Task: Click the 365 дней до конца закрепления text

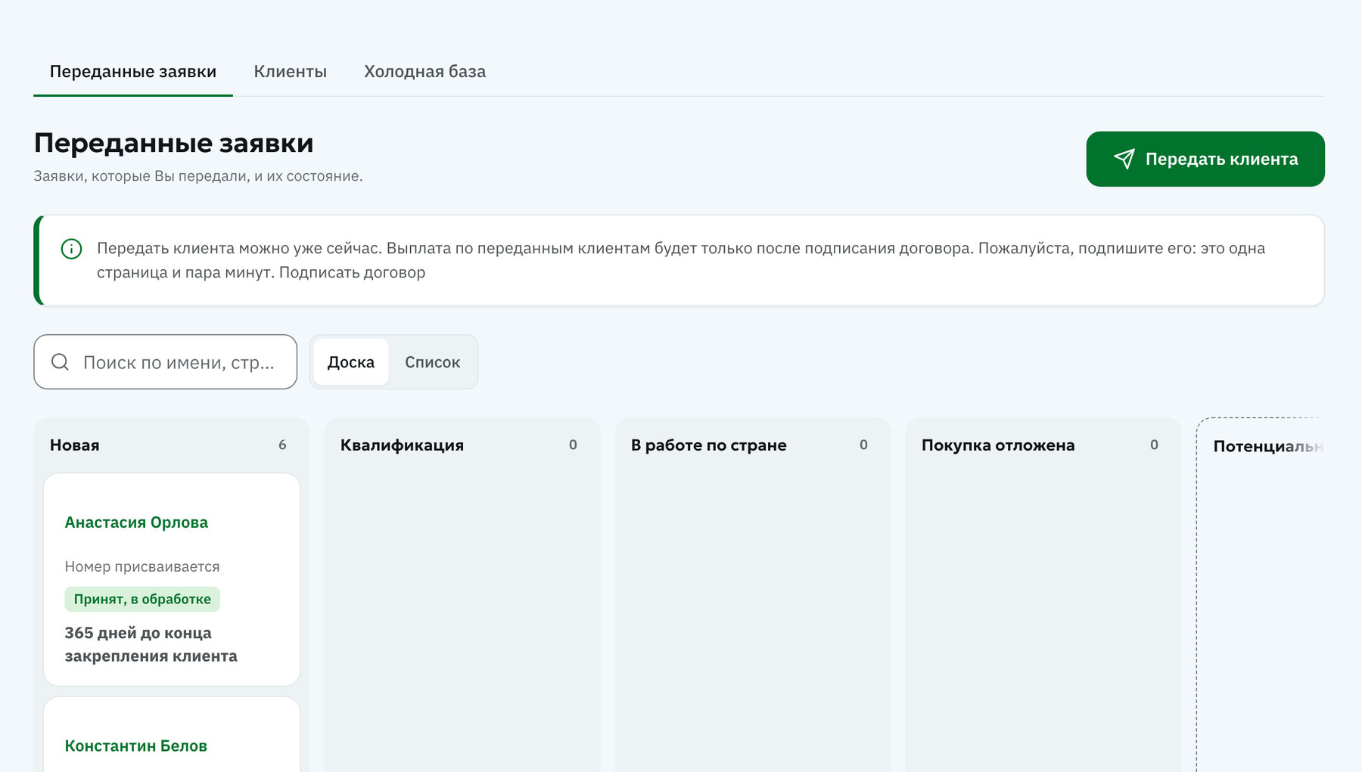Action: tap(151, 645)
